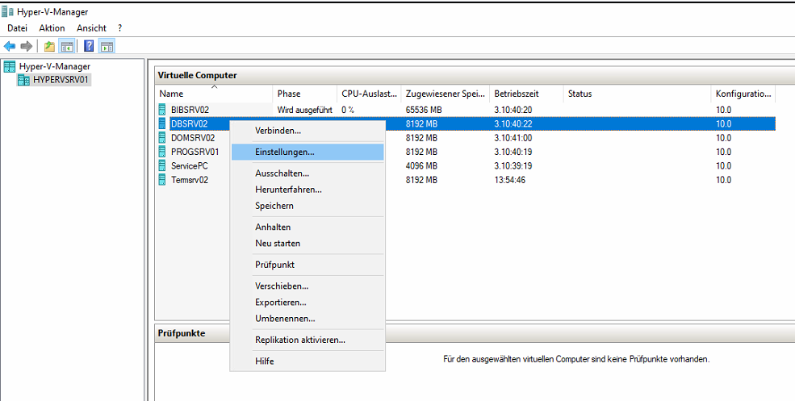Choose Exportieren... in the context menu

click(308, 302)
